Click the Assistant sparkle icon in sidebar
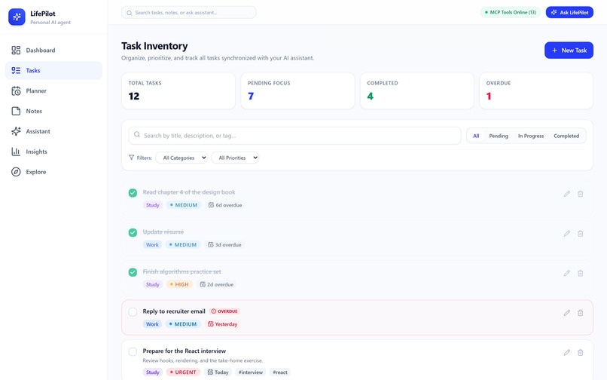Viewport: 607px width, 380px height. 16,131
